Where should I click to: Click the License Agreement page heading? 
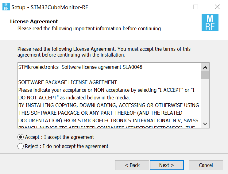tap(34, 21)
